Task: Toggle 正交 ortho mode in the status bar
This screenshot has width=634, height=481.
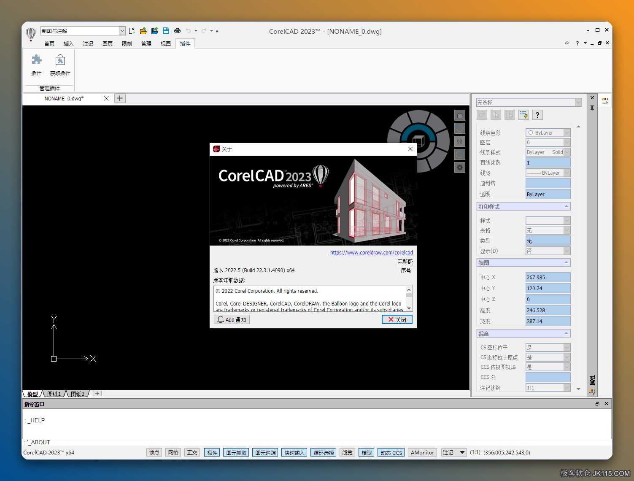Action: pos(192,452)
